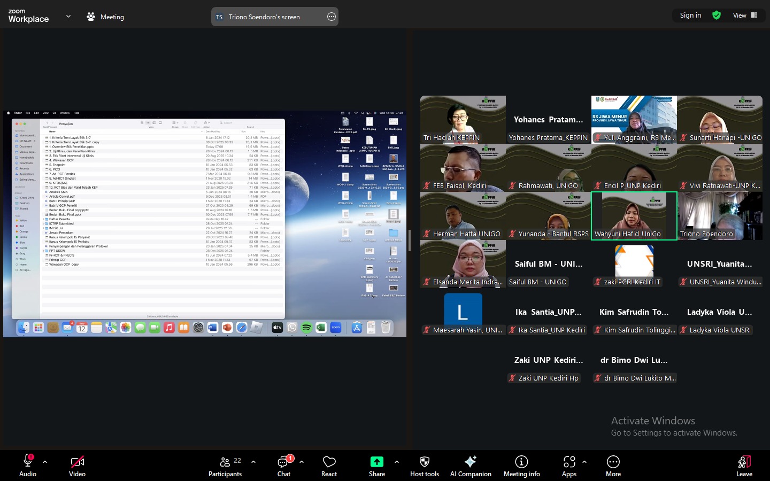Switch to the Meeting tab
Screen dimensions: 770x481
105,17
